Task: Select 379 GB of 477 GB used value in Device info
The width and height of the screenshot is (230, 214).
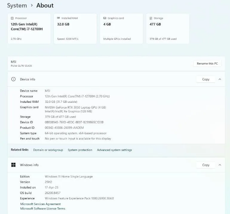Action: pyautogui.click(x=60, y=117)
